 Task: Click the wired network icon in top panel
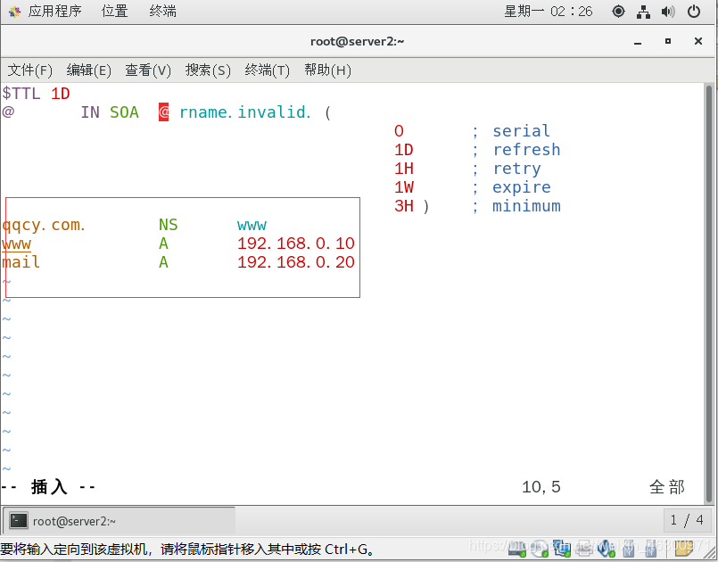click(x=643, y=12)
